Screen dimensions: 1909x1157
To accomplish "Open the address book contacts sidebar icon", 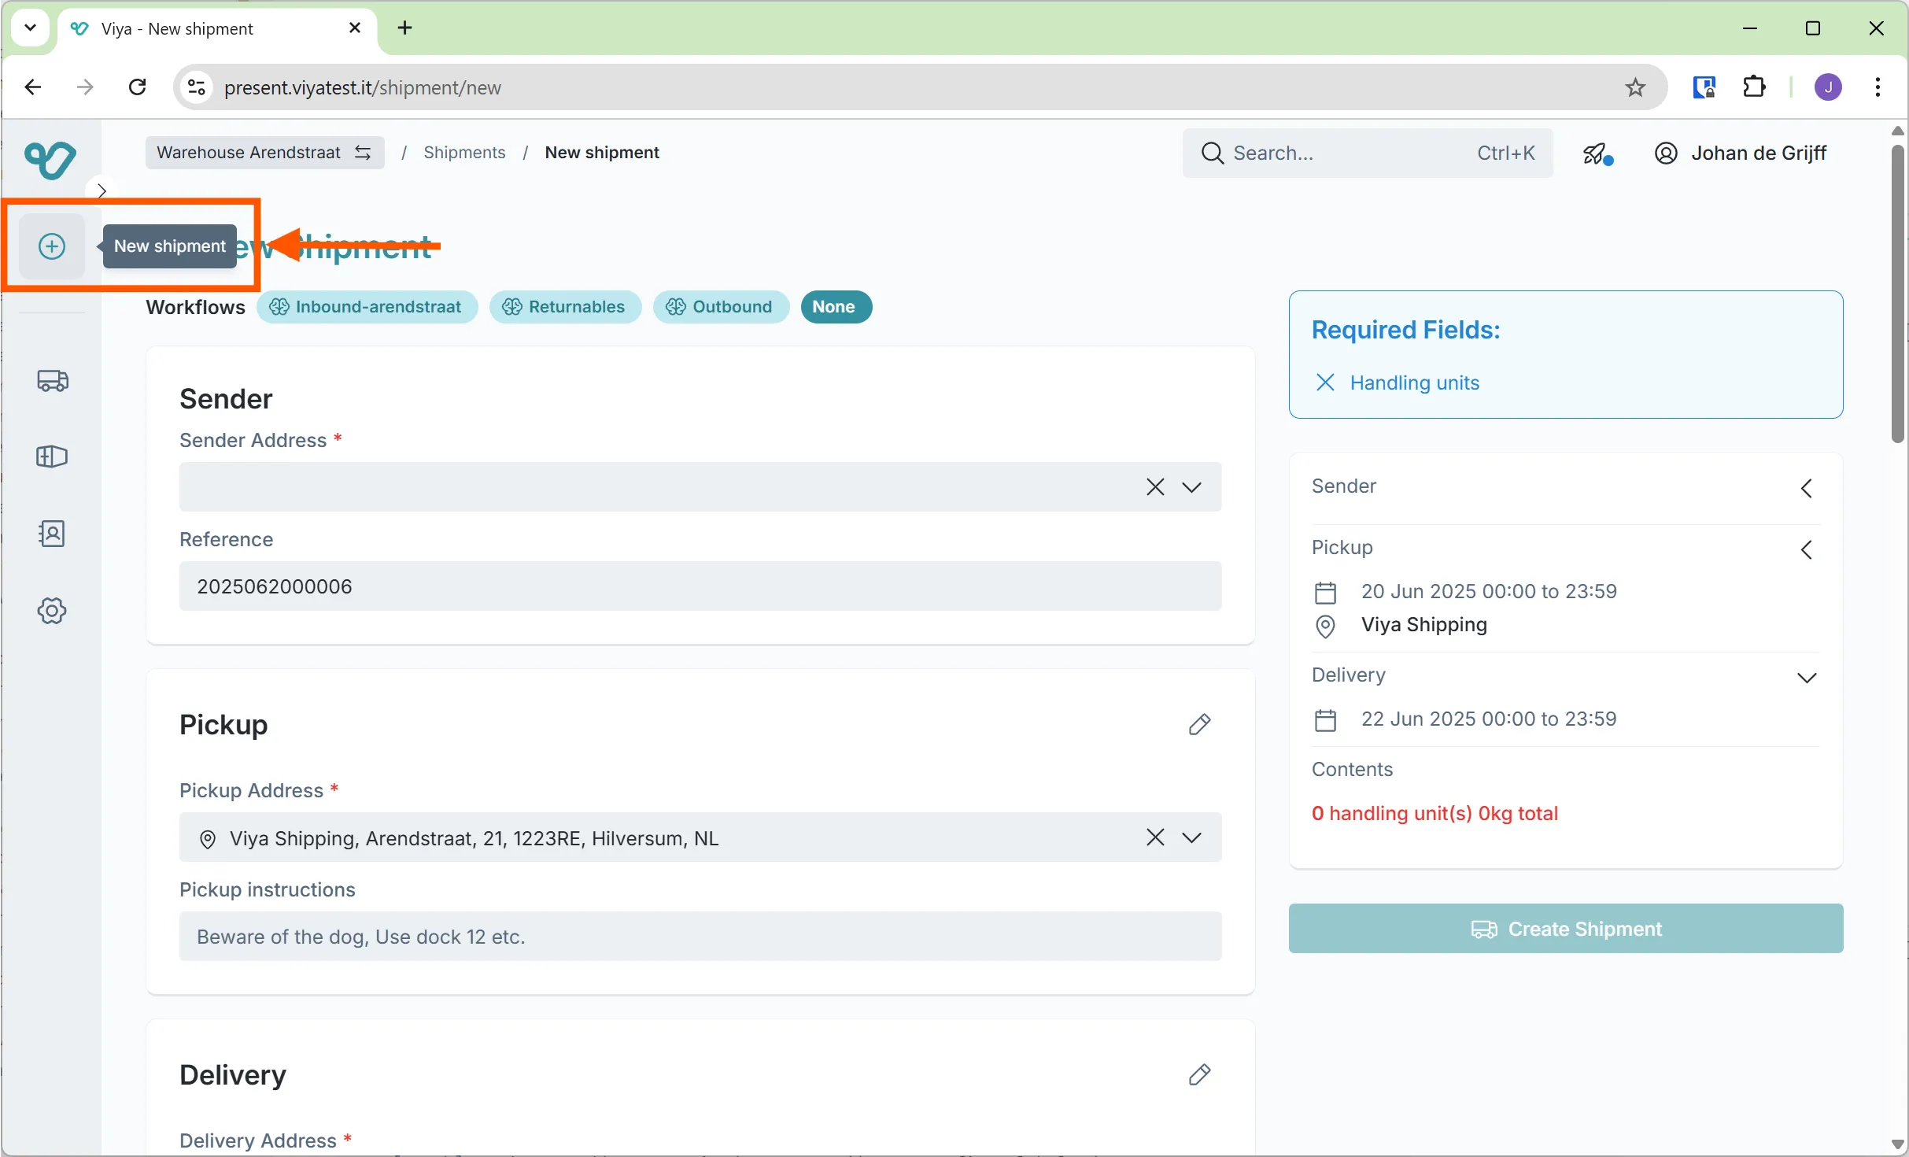I will (x=52, y=534).
